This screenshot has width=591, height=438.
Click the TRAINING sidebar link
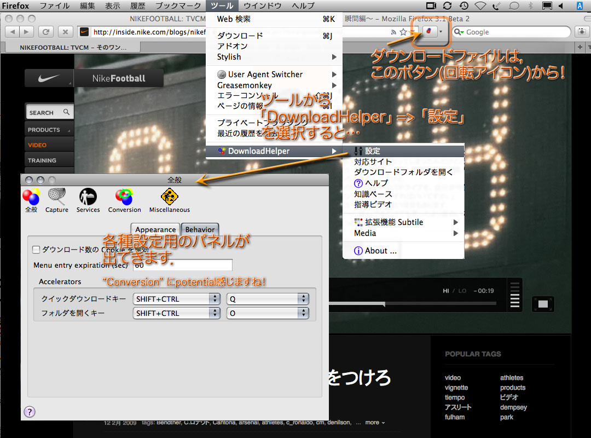click(x=49, y=160)
